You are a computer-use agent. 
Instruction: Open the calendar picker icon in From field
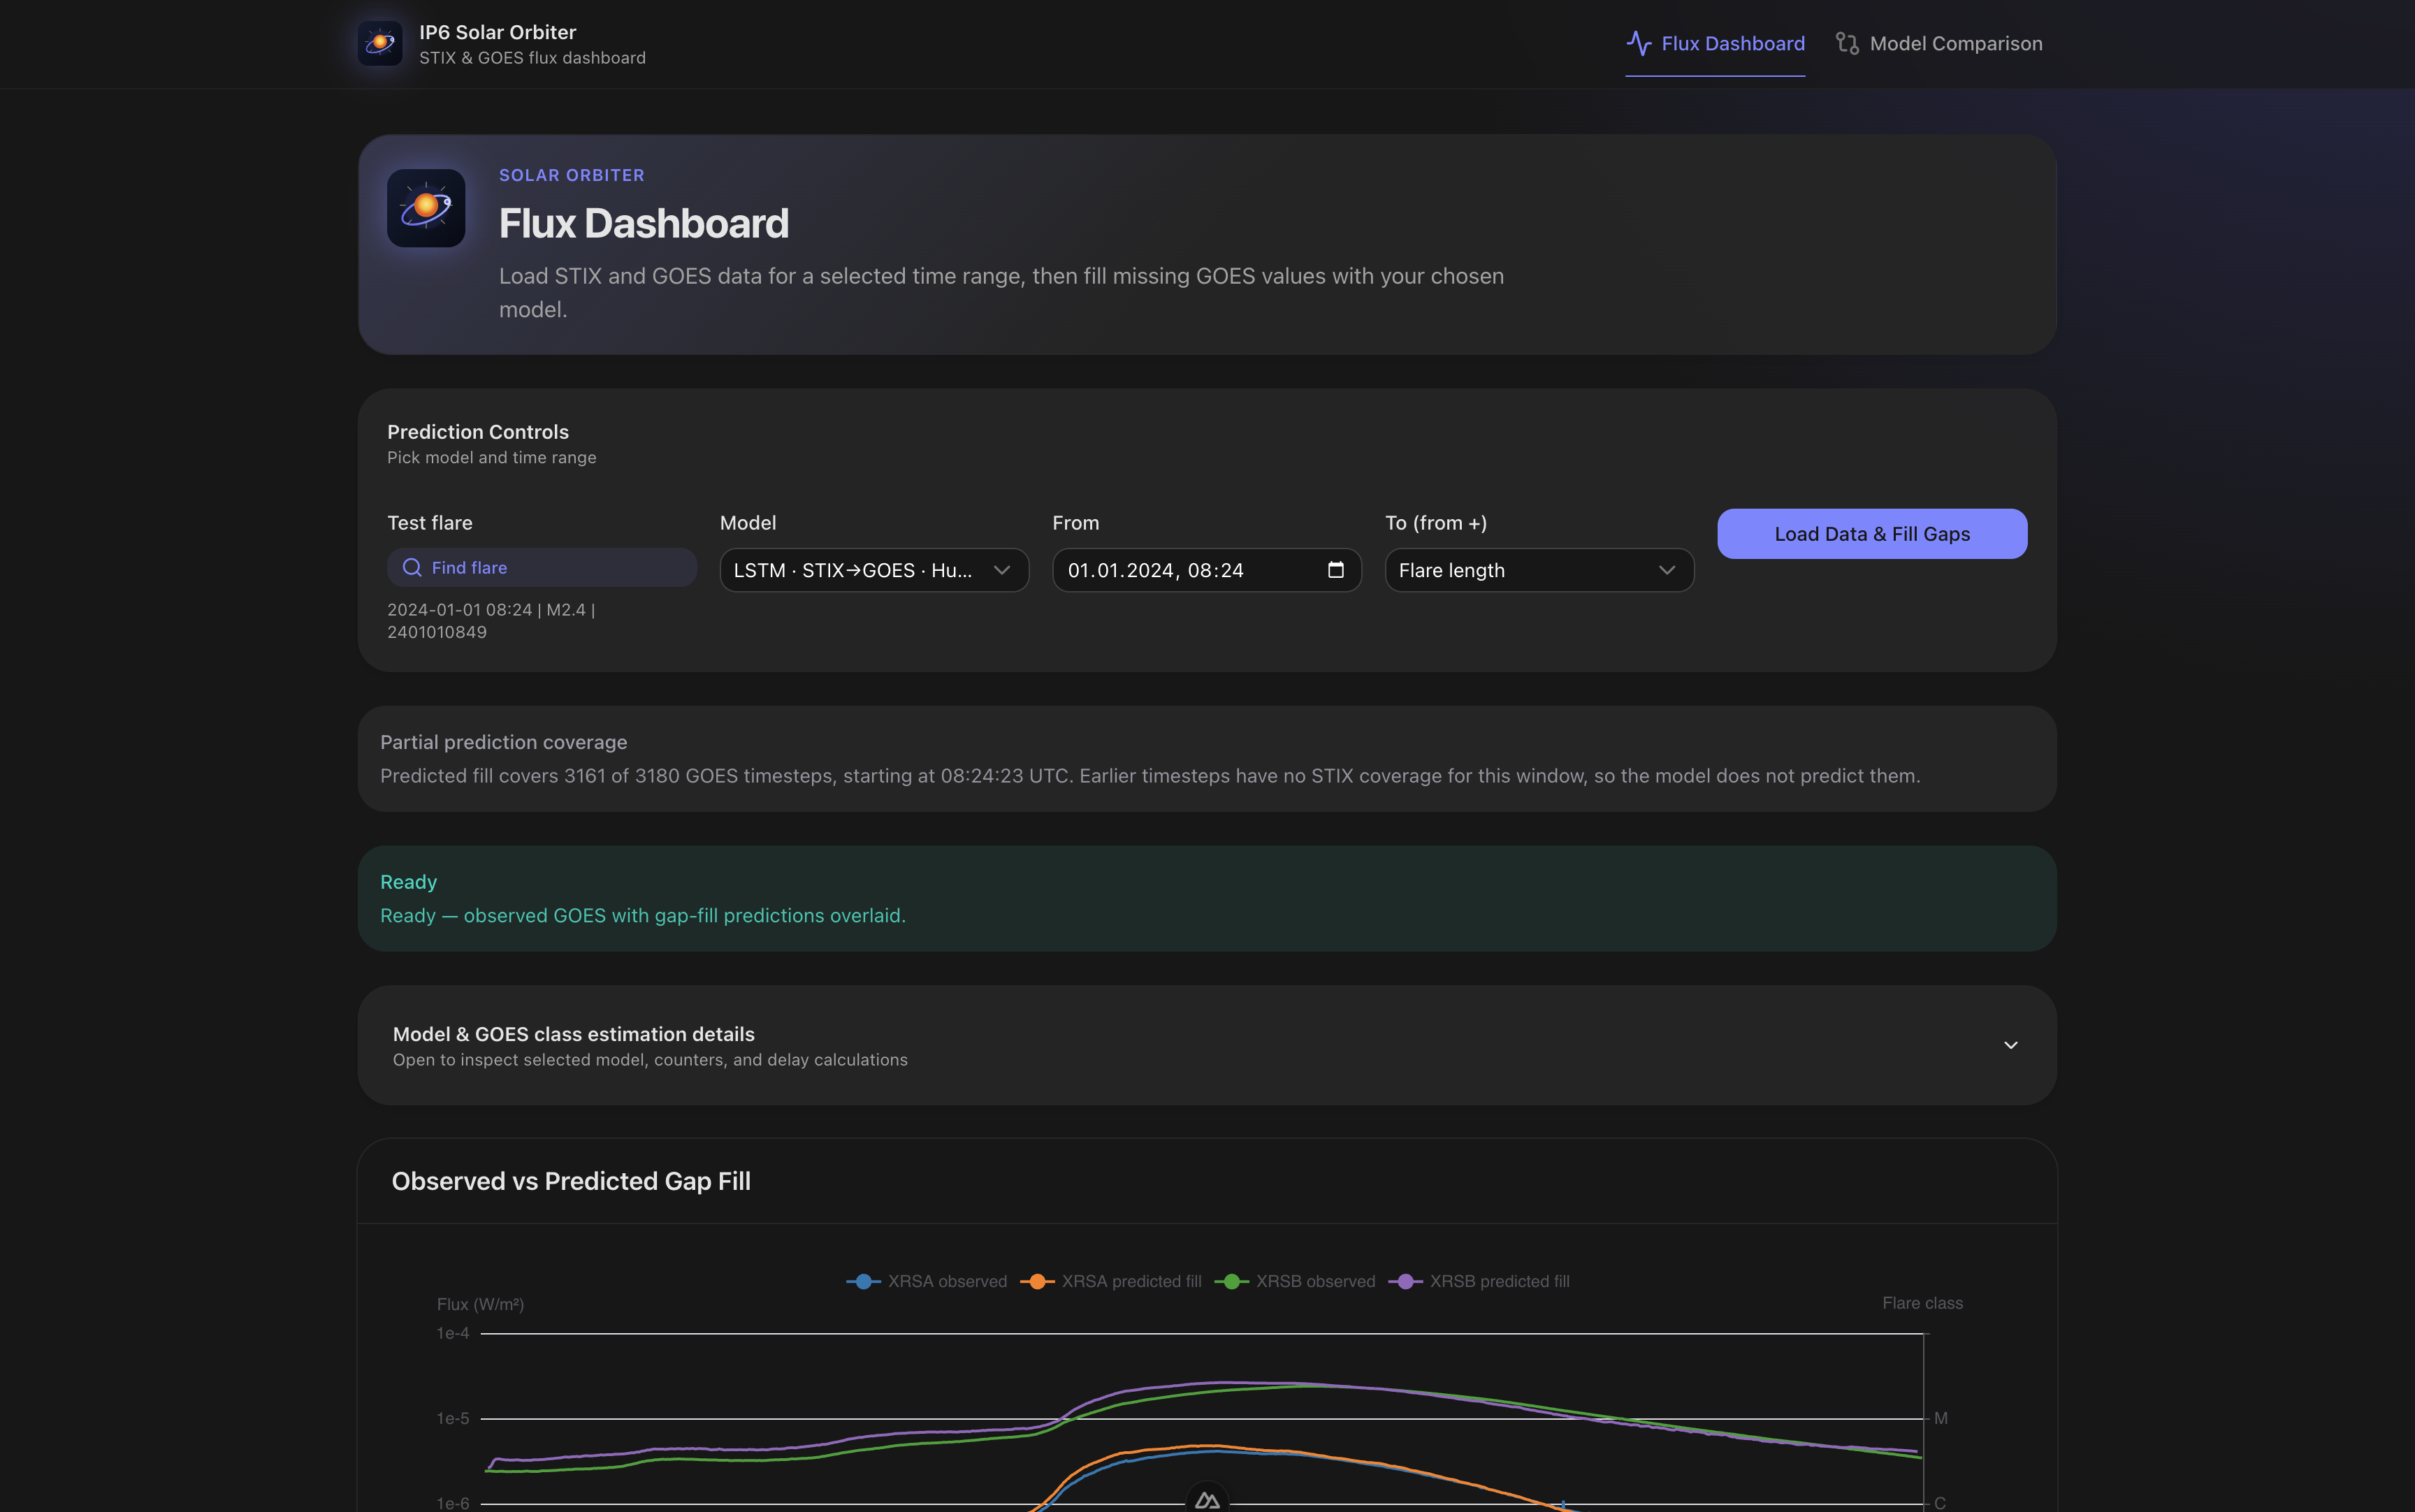[x=1335, y=570]
